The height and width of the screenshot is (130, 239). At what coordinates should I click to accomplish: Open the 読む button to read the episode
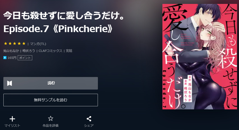pos(50,83)
